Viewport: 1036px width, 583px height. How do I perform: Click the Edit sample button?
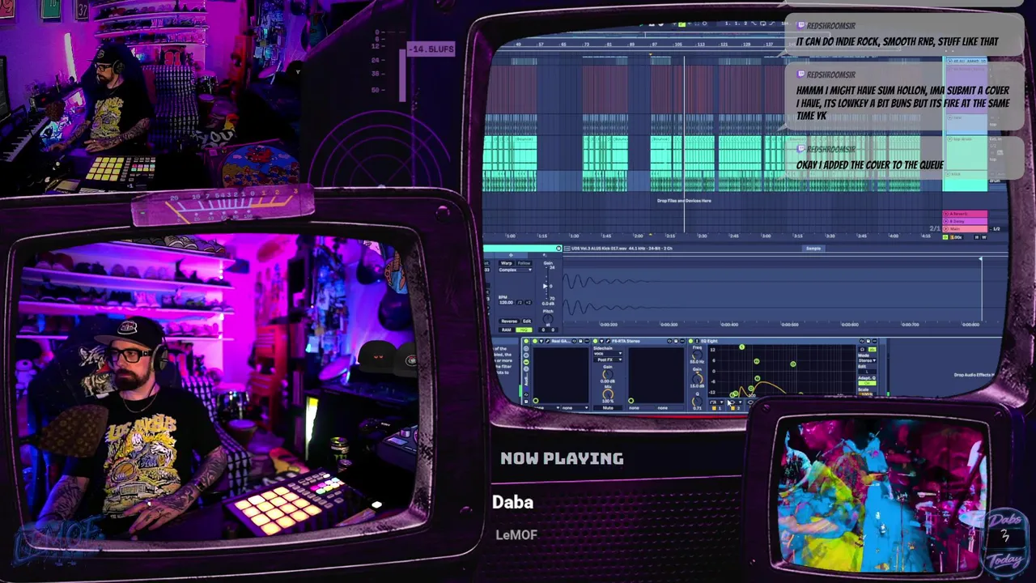click(x=527, y=321)
